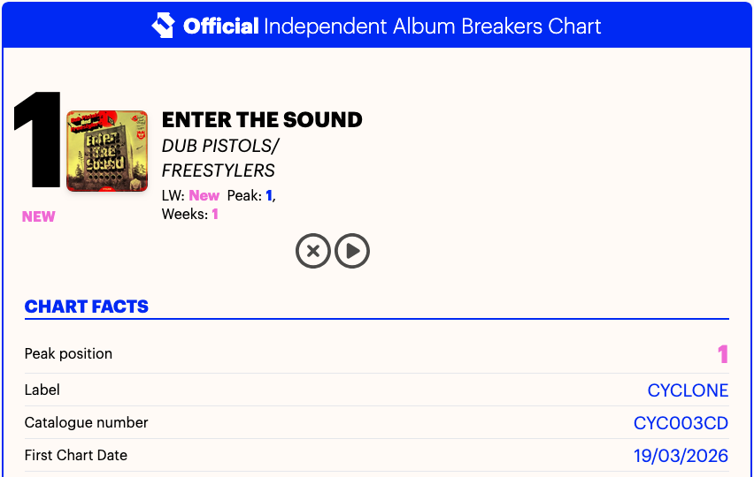Screen dimensions: 754x477
Task: Click the pink peak position value 1
Action: point(722,355)
